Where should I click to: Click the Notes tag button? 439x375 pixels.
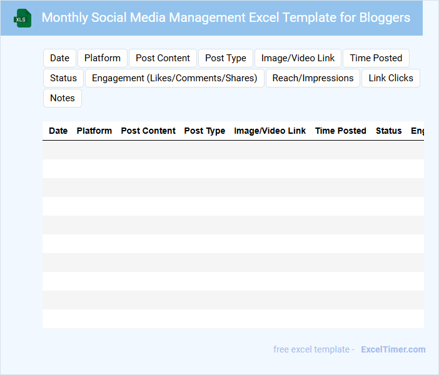coord(63,98)
